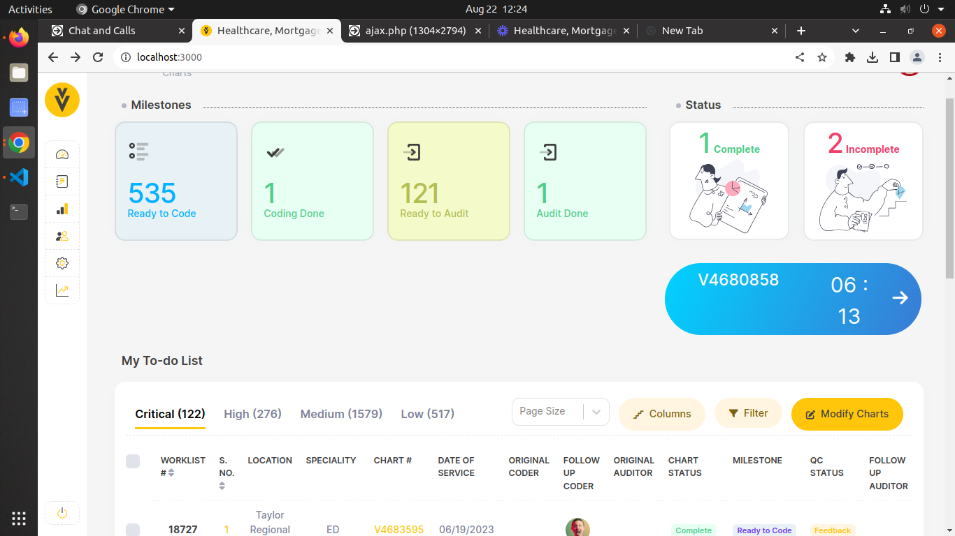
Task: Click the Modify Charts button
Action: [847, 414]
